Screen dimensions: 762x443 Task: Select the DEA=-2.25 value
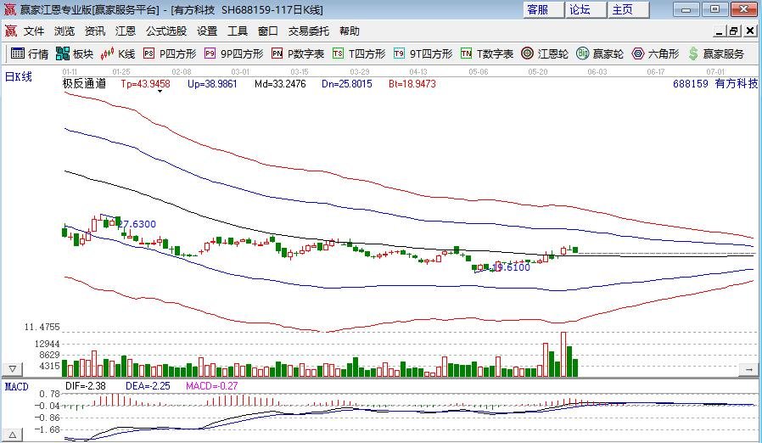click(148, 386)
